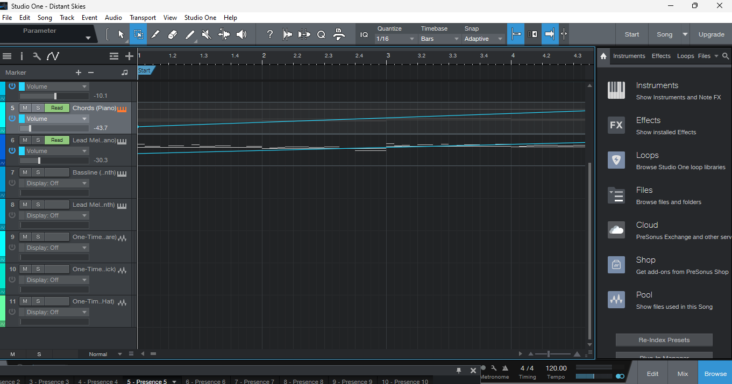
Task: Open the Parameter dropdown arrow
Action: [88, 38]
